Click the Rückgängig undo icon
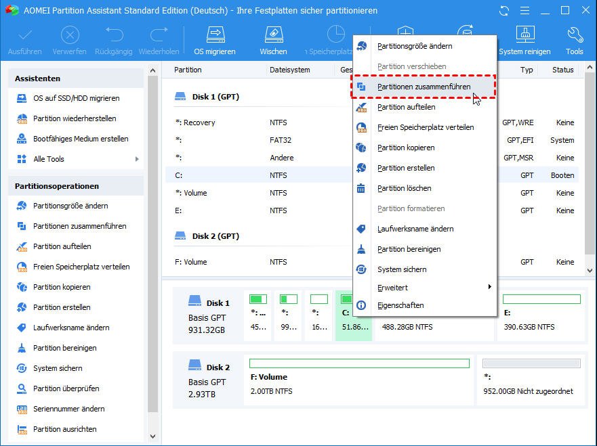 coord(114,35)
